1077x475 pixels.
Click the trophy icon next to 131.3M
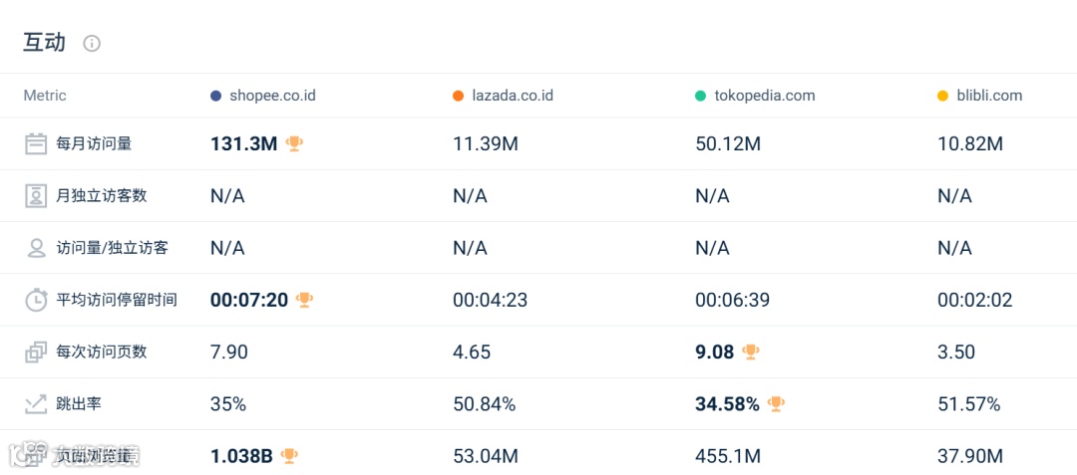click(294, 143)
